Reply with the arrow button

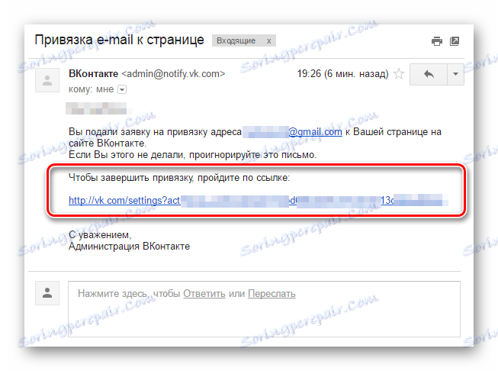[429, 74]
